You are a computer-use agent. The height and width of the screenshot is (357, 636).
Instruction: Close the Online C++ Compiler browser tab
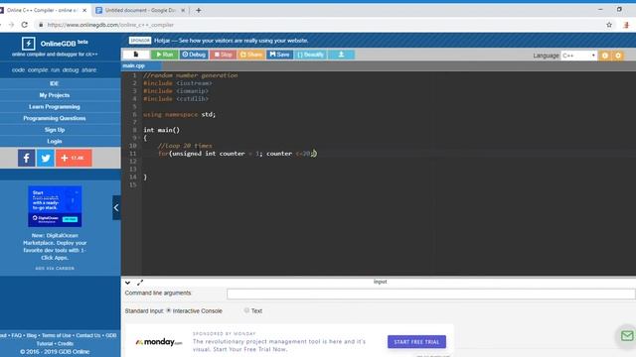pos(84,11)
